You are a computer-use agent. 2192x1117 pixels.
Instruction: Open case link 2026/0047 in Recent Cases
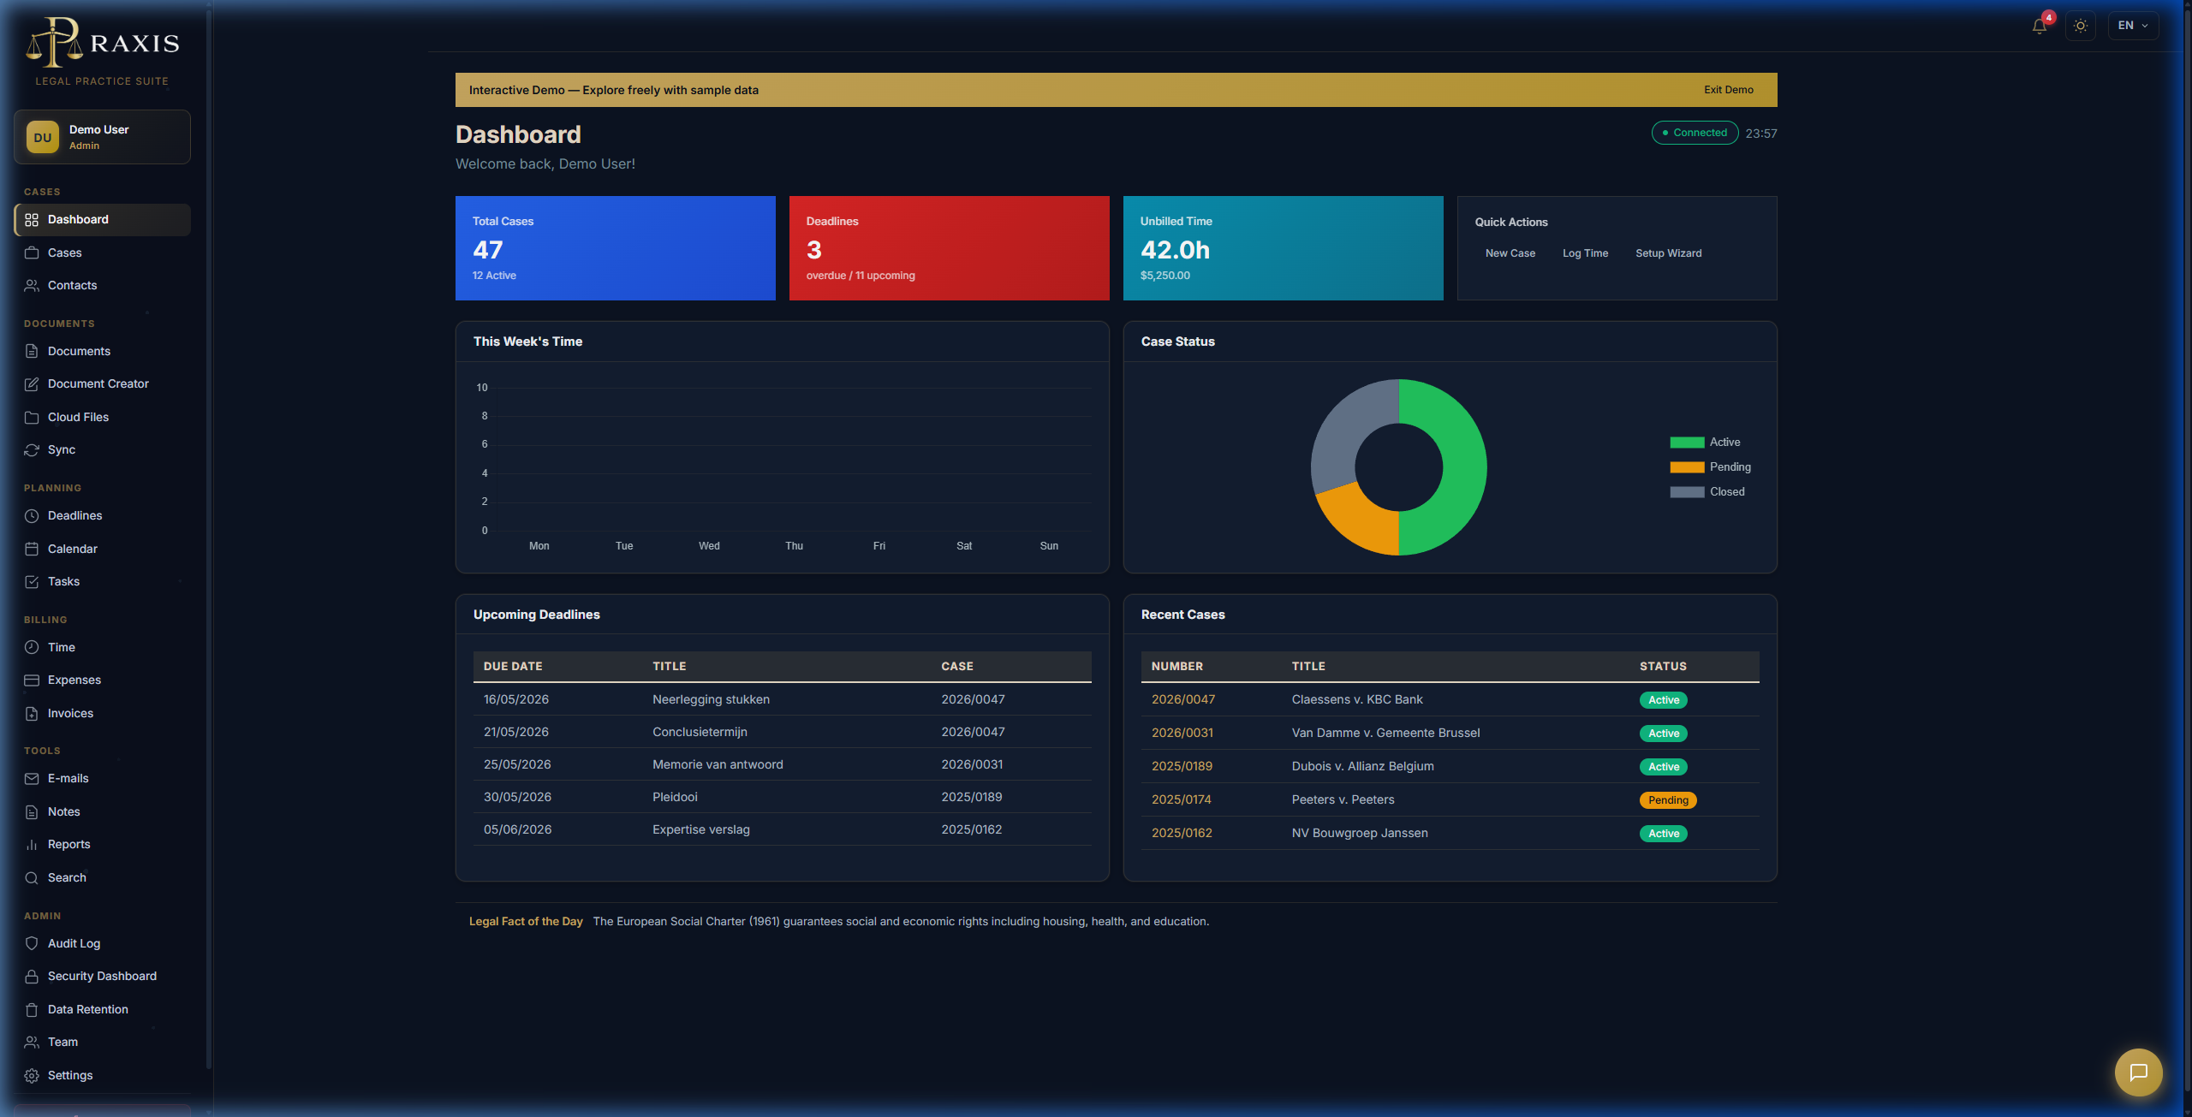[1182, 699]
